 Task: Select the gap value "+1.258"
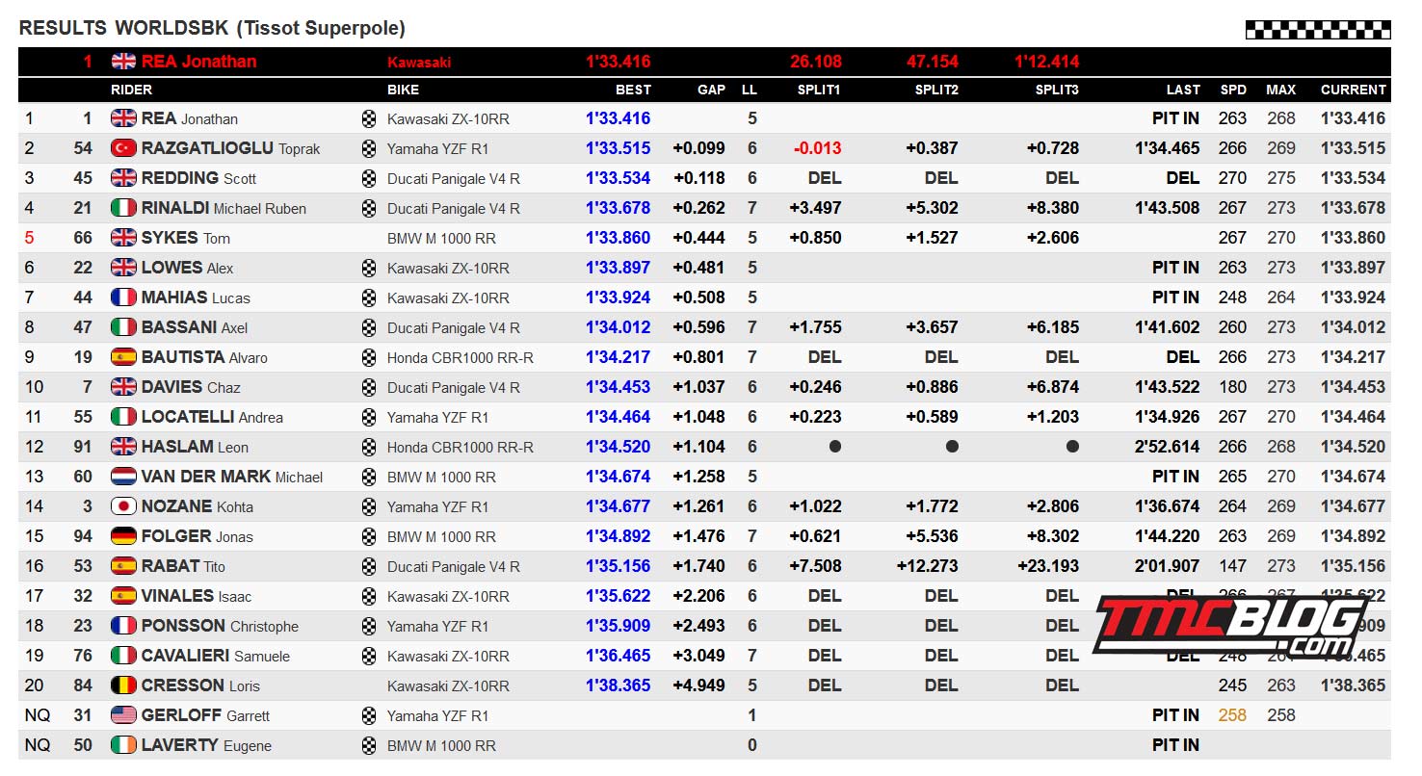698,477
